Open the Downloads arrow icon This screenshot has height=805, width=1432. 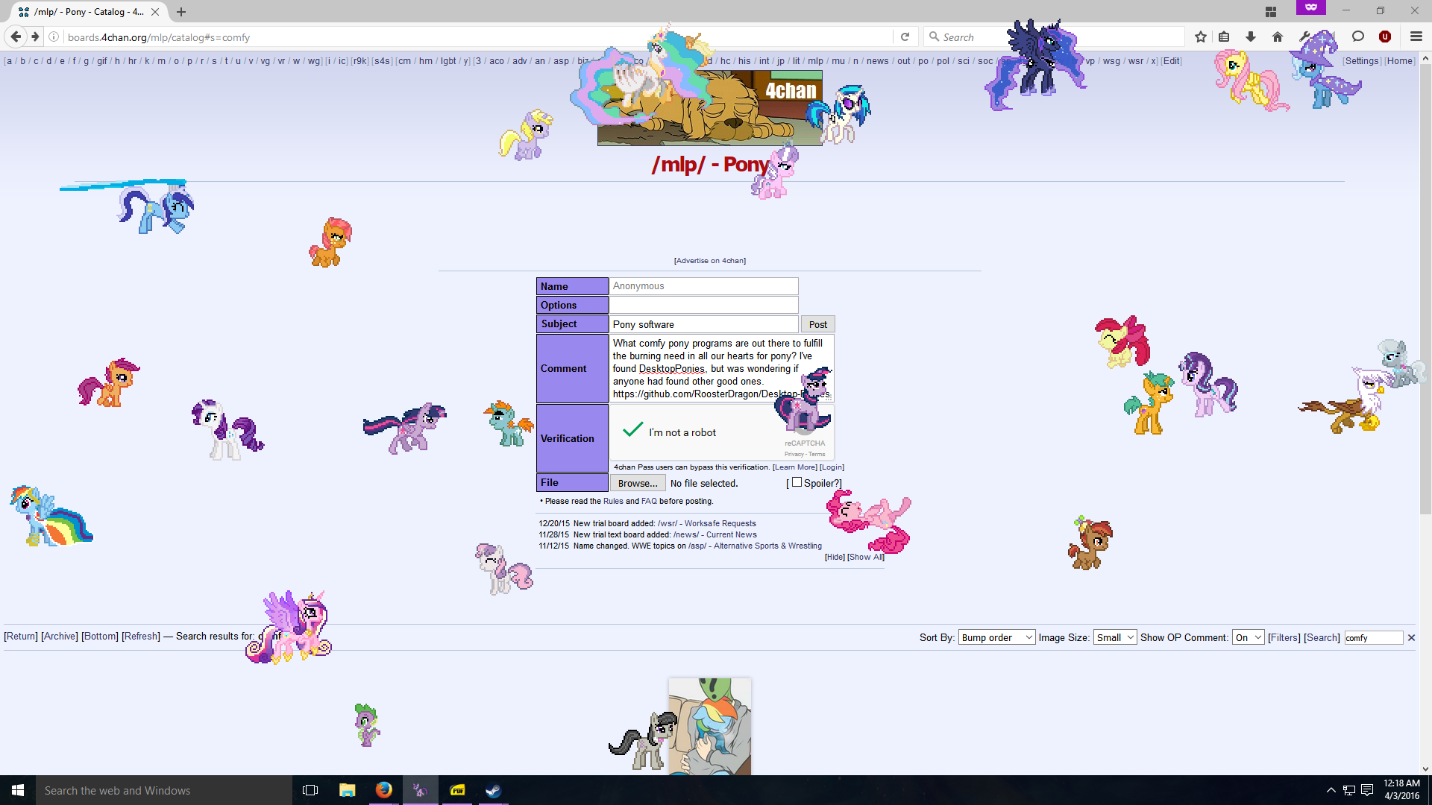pyautogui.click(x=1251, y=37)
